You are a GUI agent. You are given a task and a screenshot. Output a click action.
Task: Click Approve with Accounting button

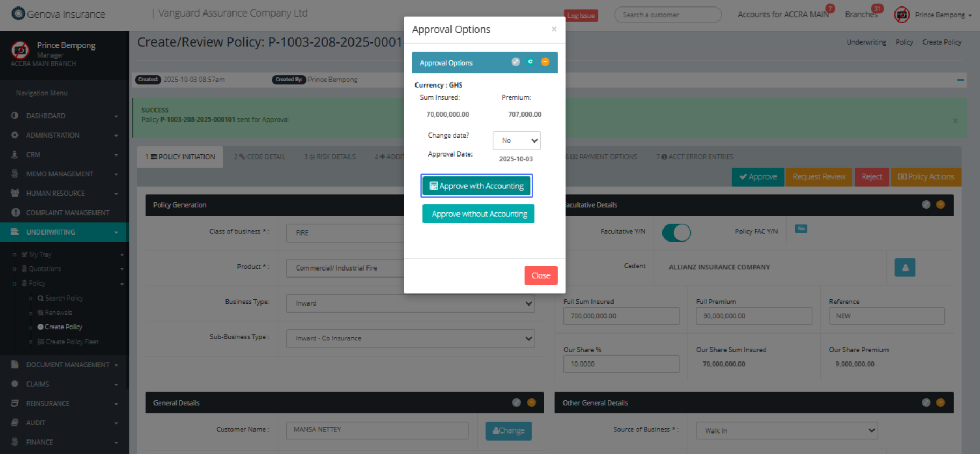[x=476, y=186]
